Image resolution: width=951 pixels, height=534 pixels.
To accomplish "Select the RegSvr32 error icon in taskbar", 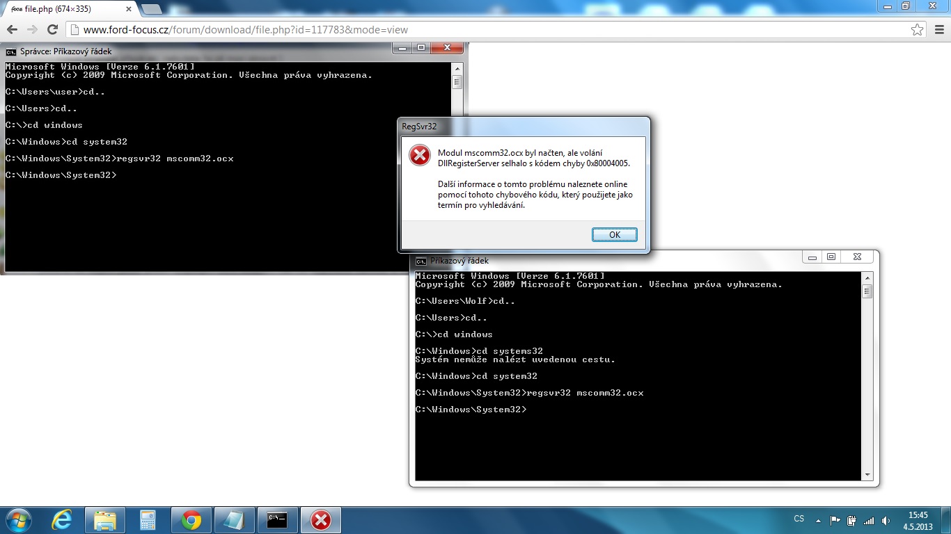I will [x=320, y=520].
